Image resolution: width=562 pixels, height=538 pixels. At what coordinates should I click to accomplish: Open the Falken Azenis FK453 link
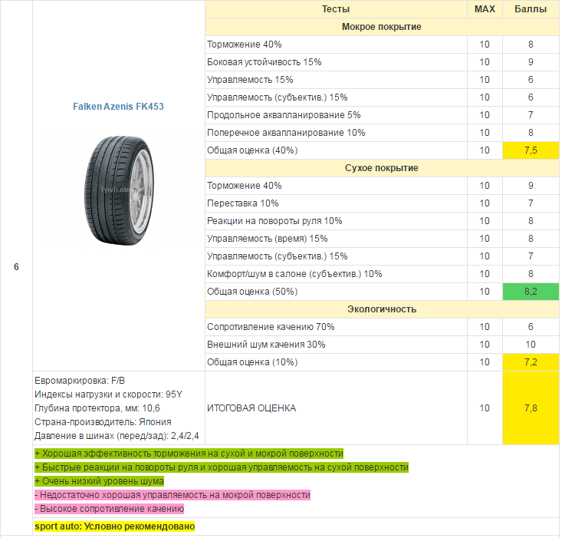click(x=118, y=107)
